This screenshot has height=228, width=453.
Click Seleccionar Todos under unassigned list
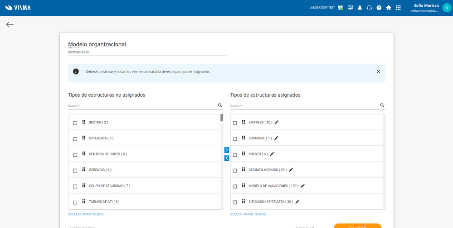86,214
